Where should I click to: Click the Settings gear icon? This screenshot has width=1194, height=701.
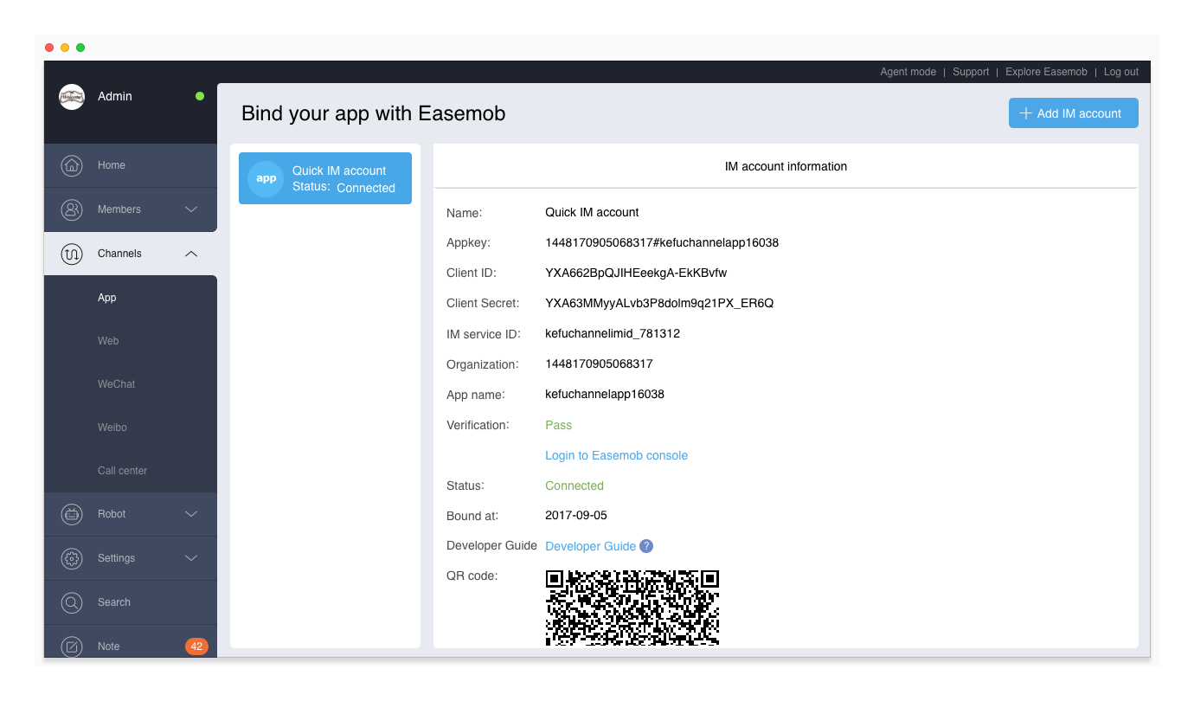pyautogui.click(x=72, y=558)
